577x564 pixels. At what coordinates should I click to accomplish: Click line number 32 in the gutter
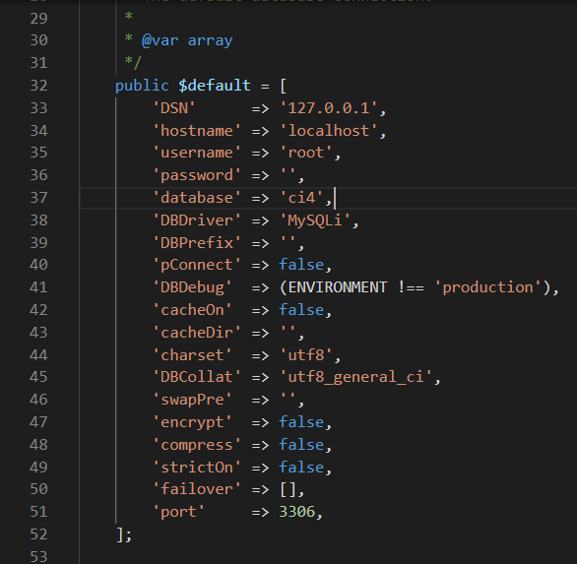(38, 86)
